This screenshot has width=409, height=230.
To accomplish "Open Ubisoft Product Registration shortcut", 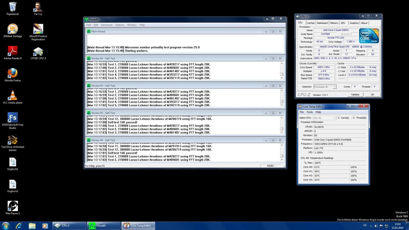I will (x=38, y=29).
